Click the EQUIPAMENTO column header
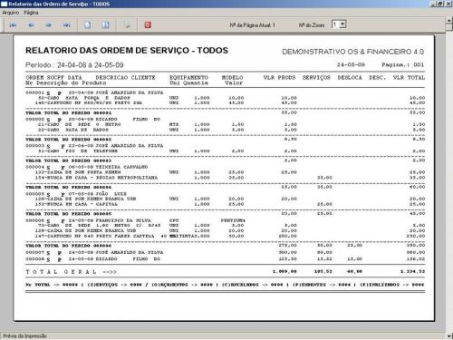The width and height of the screenshot is (453, 340). (188, 78)
